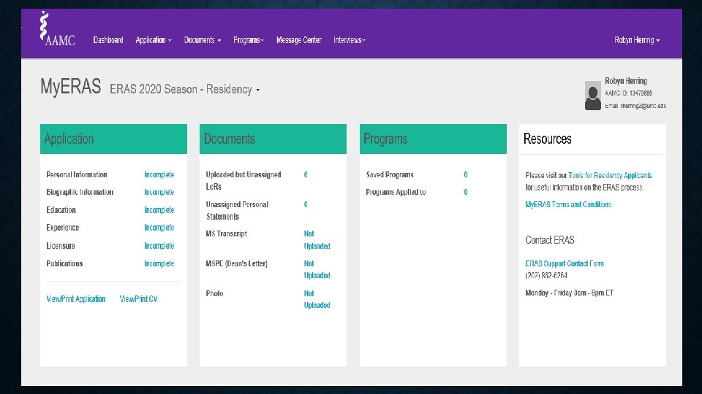Click the Photo label in Documents
This screenshot has height=394, width=702.
tap(214, 293)
